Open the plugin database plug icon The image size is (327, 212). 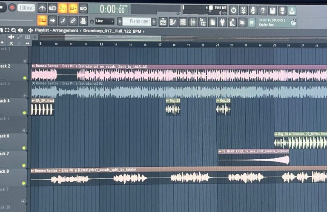click(x=222, y=22)
